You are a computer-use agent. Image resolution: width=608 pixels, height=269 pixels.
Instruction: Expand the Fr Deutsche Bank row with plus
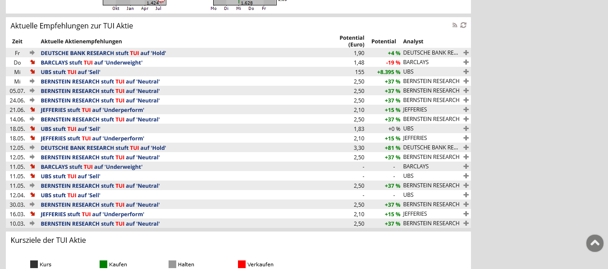[466, 53]
